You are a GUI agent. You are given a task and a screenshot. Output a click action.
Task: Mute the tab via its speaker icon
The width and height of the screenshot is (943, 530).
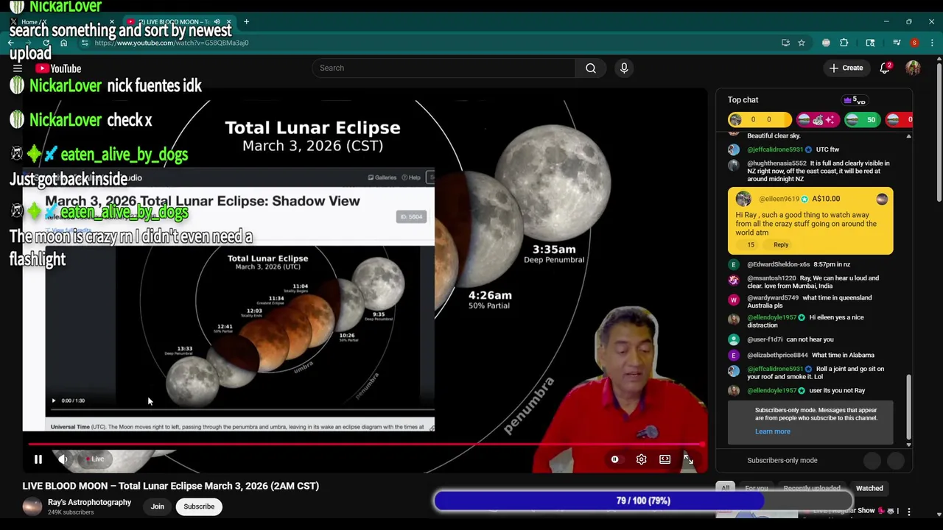[217, 22]
